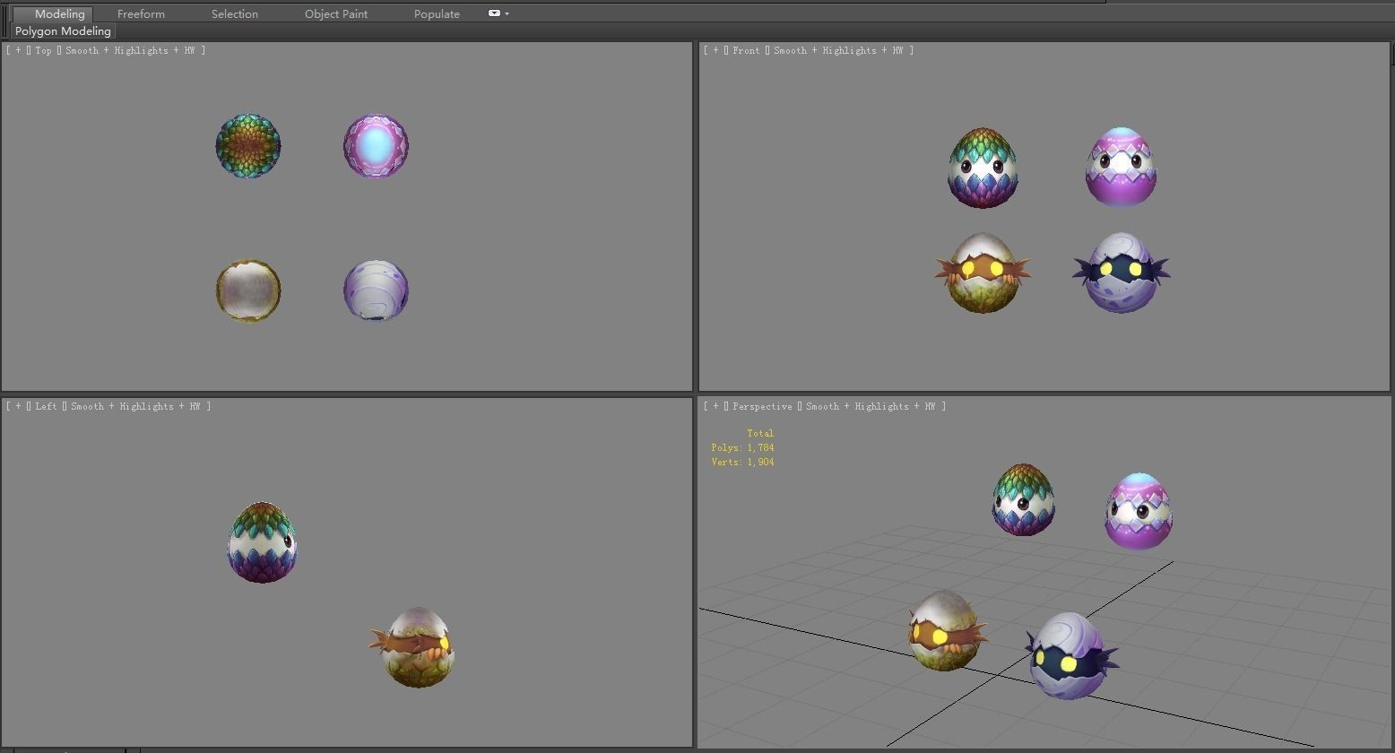The height and width of the screenshot is (753, 1395).
Task: Open the ribbon display options dropdown arrow
Action: pyautogui.click(x=507, y=13)
